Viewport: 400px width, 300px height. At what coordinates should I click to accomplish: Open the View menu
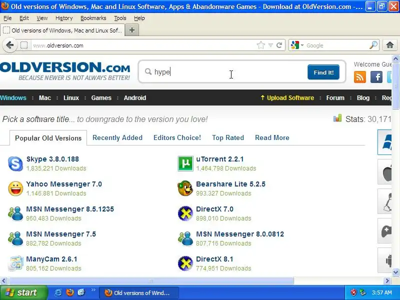(42, 18)
